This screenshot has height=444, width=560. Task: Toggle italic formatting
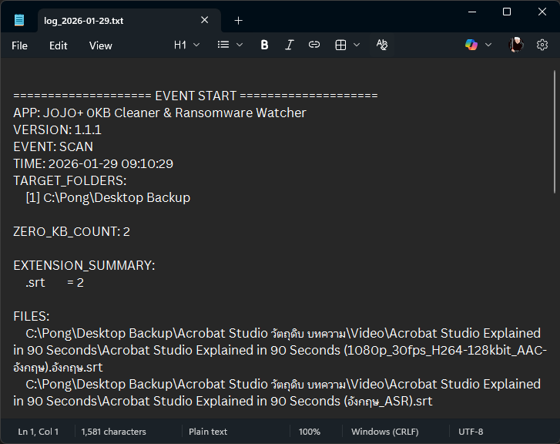(x=290, y=45)
